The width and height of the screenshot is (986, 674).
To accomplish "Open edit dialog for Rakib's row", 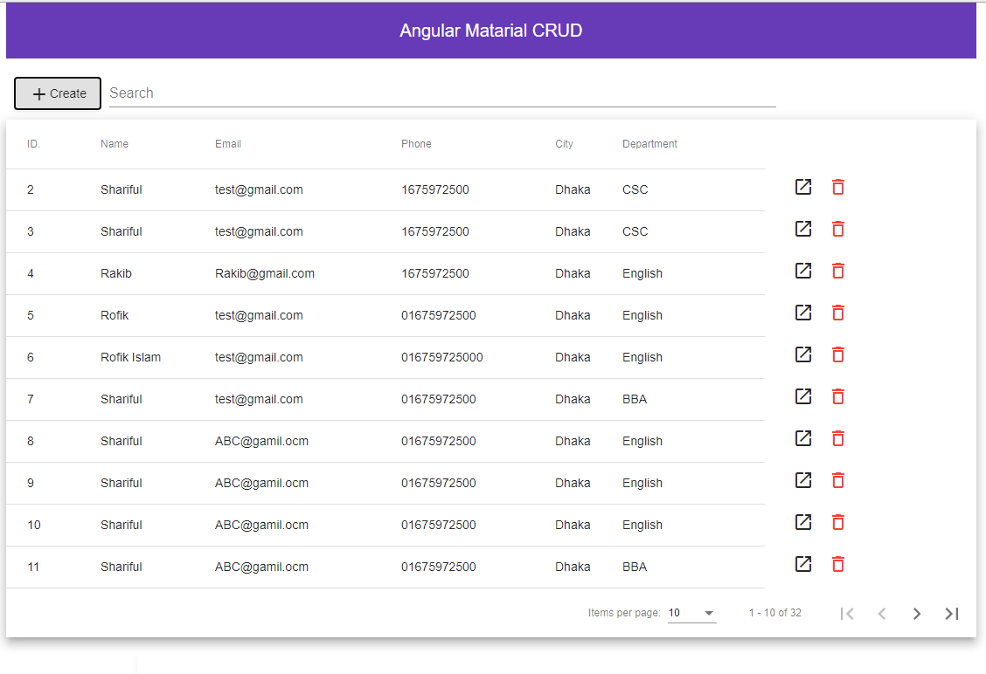I will click(x=802, y=271).
